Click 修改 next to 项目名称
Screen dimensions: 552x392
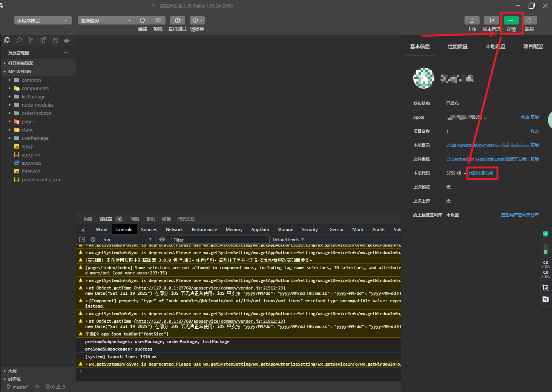(x=535, y=131)
